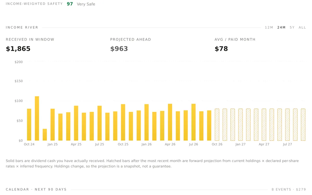Click the $200 y-axis label
Image resolution: width=312 pixels, height=195 pixels.
19,62
